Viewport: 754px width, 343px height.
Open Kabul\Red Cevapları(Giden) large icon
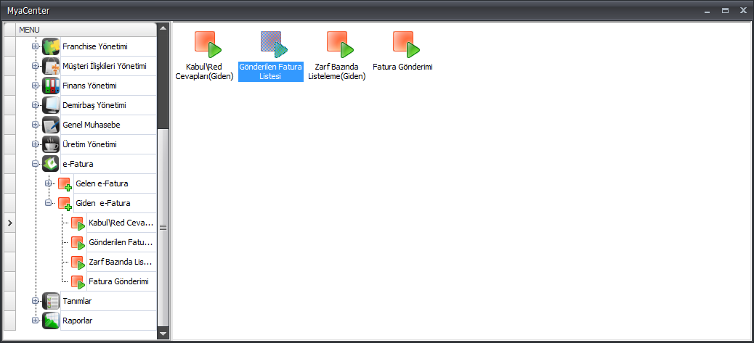[x=208, y=44]
